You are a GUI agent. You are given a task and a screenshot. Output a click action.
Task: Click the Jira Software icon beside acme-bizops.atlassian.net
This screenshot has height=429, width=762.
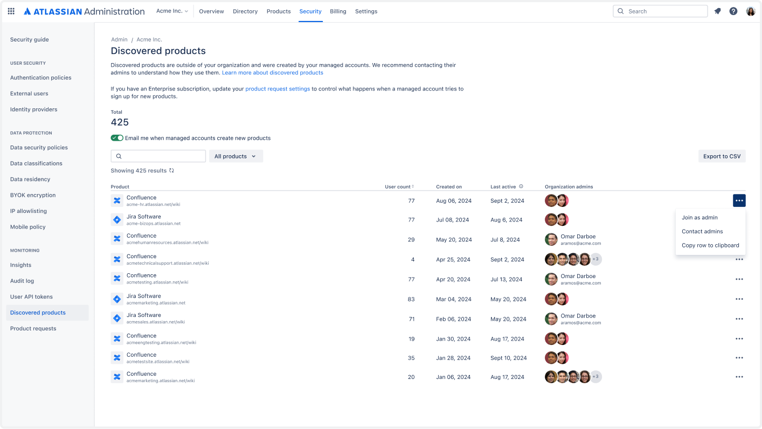[116, 219]
